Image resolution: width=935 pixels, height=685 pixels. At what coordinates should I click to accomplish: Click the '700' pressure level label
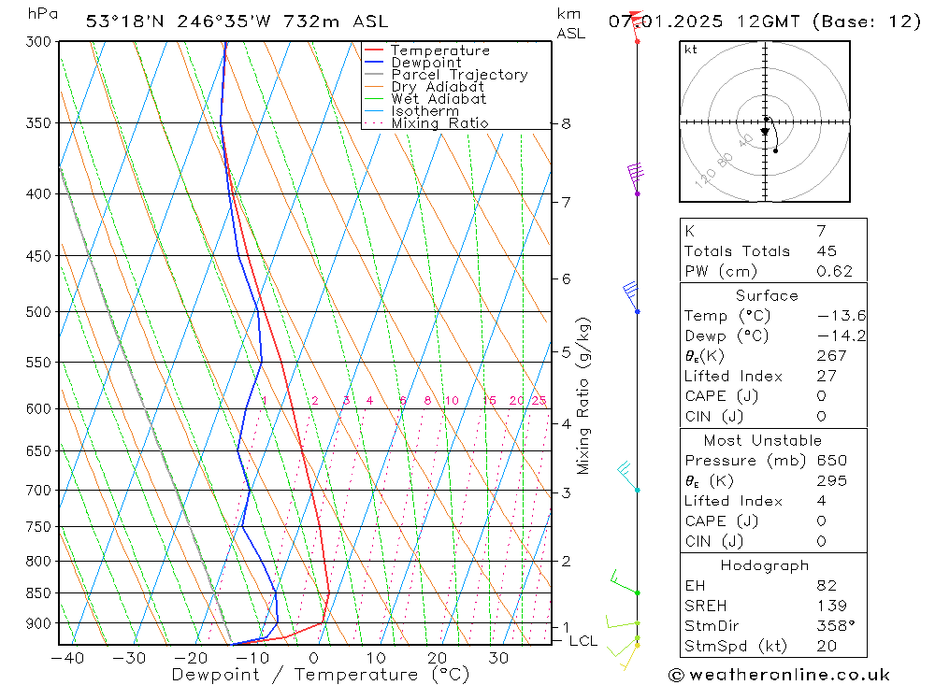[38, 490]
